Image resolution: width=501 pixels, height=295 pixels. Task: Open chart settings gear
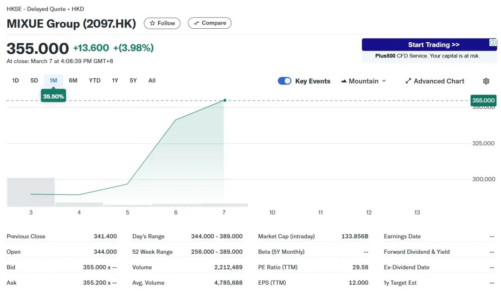486,81
